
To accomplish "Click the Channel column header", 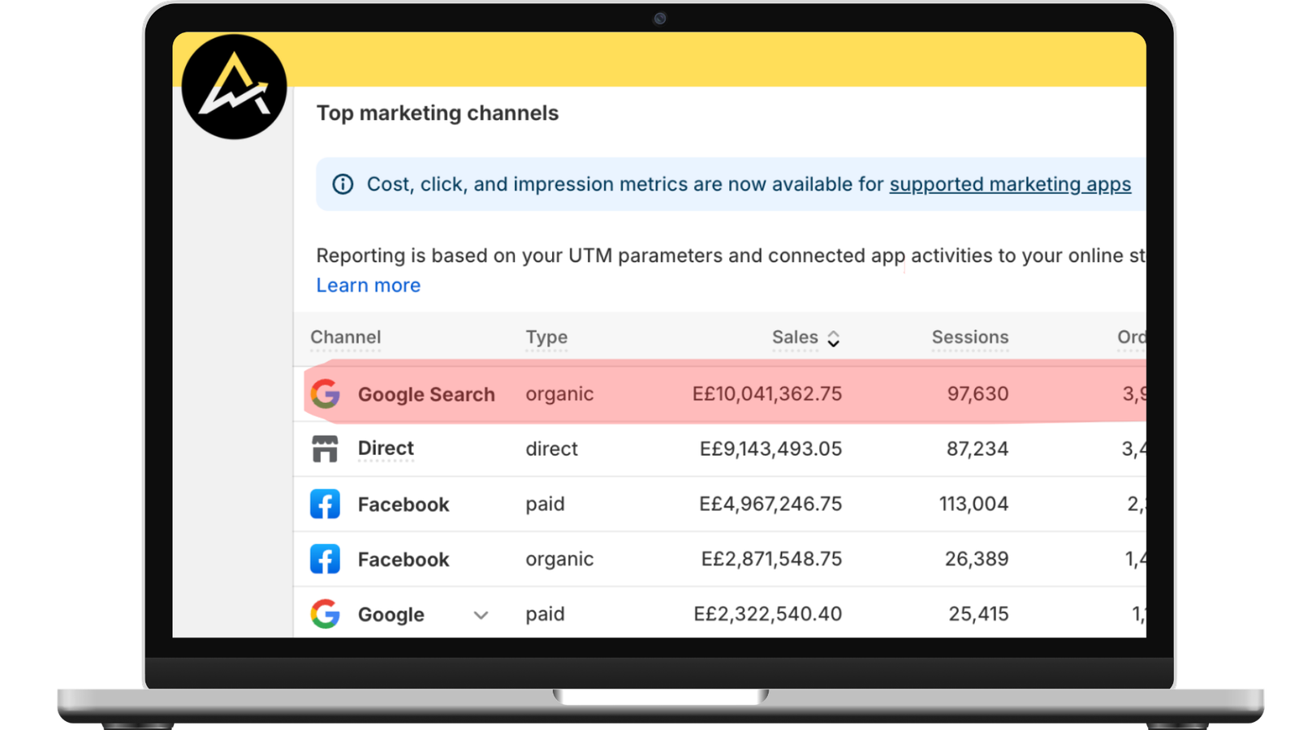I will pyautogui.click(x=345, y=337).
